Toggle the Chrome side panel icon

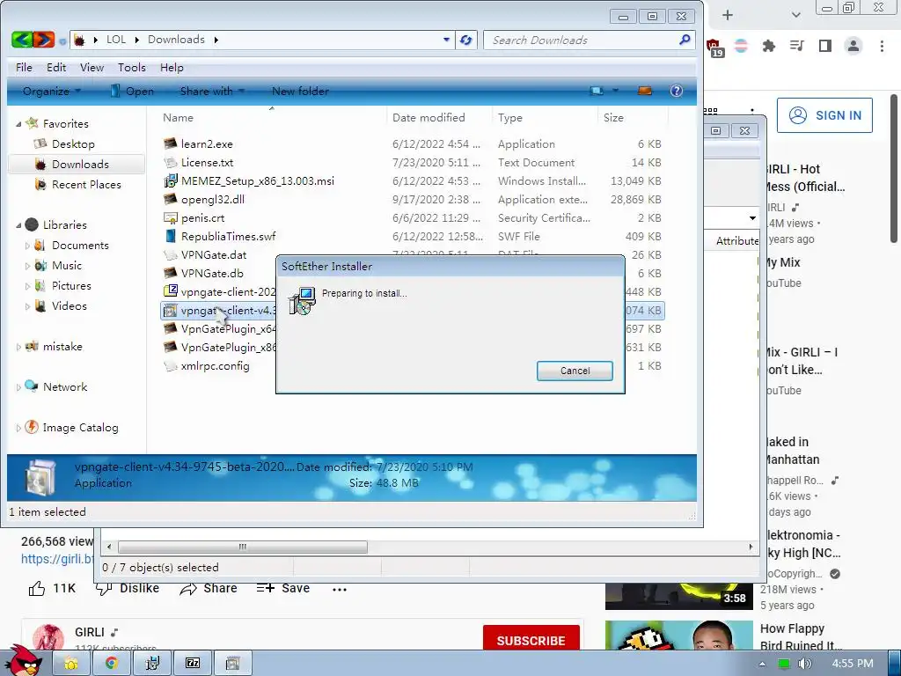[824, 46]
